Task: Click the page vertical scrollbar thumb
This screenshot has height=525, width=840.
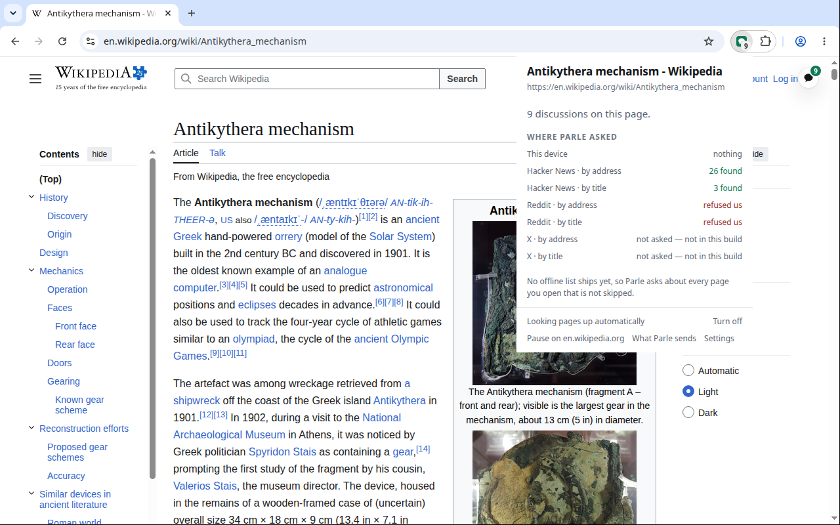Action: pyautogui.click(x=834, y=74)
